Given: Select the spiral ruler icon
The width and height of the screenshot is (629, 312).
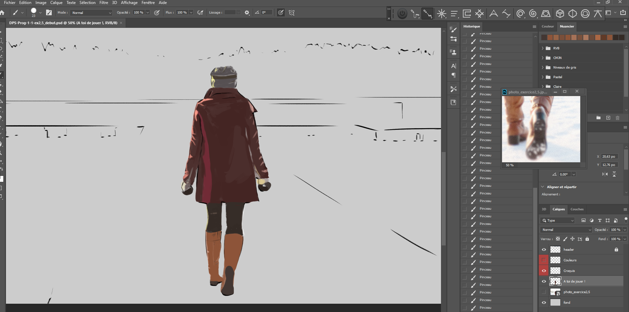Looking at the screenshot, I should 533,14.
